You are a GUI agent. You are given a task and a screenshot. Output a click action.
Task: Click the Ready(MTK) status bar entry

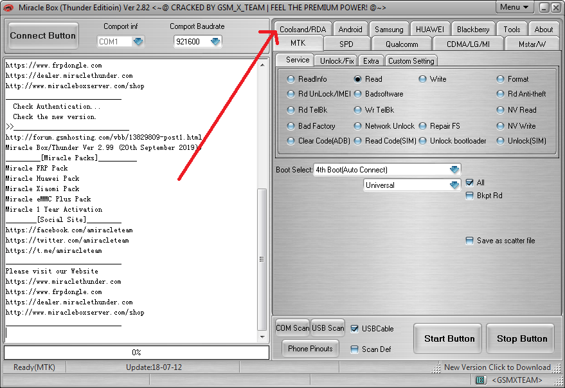click(34, 367)
